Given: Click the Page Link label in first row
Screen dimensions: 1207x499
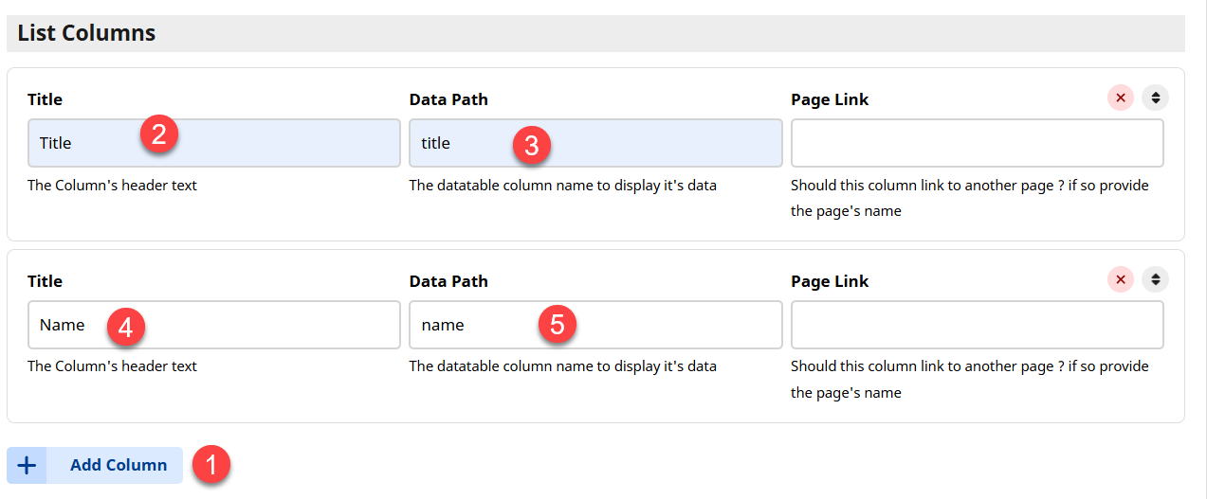Looking at the screenshot, I should [x=829, y=99].
